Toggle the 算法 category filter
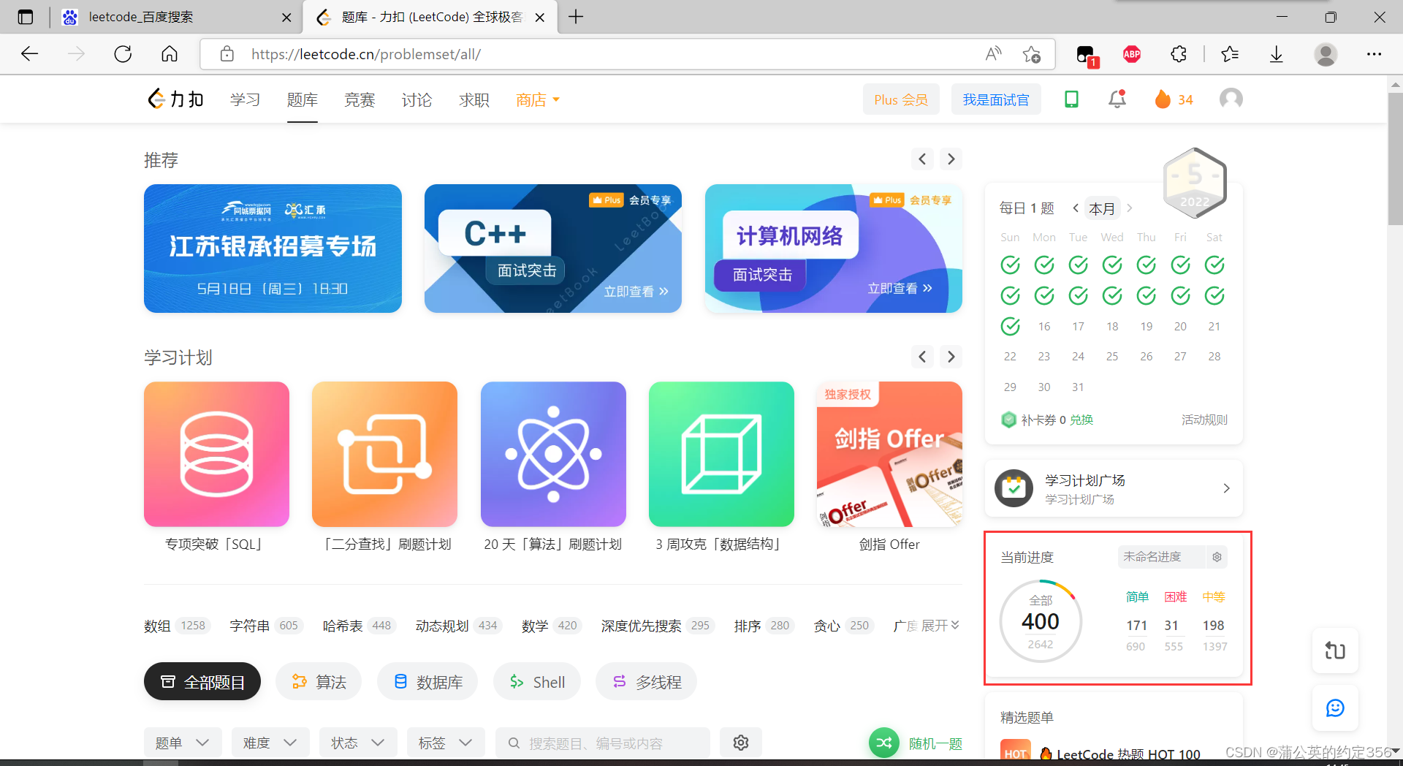 [318, 681]
